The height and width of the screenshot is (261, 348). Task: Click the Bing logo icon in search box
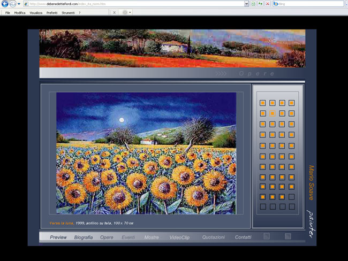click(x=276, y=4)
